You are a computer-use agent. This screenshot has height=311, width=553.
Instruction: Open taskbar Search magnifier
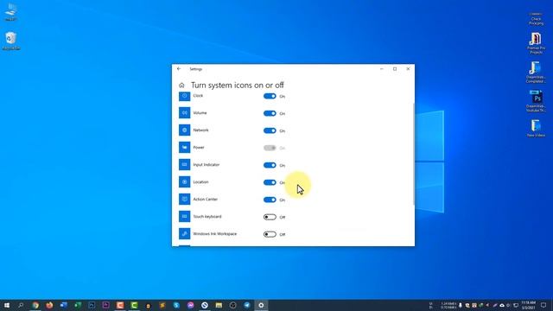pyautogui.click(x=21, y=305)
